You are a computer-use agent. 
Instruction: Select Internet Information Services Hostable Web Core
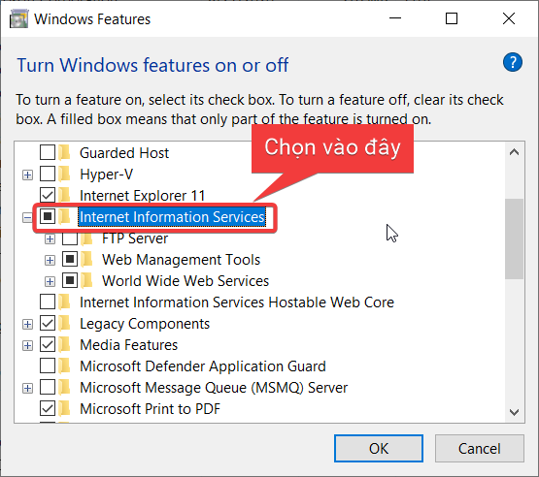point(237,302)
